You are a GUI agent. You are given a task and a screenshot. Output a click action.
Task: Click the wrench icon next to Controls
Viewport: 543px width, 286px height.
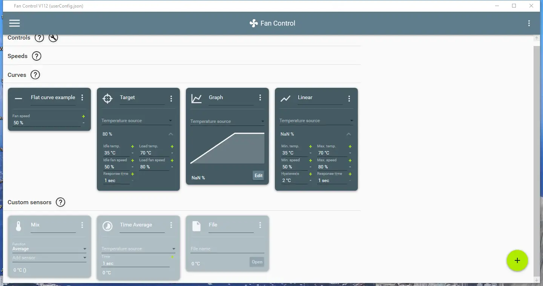tap(53, 38)
